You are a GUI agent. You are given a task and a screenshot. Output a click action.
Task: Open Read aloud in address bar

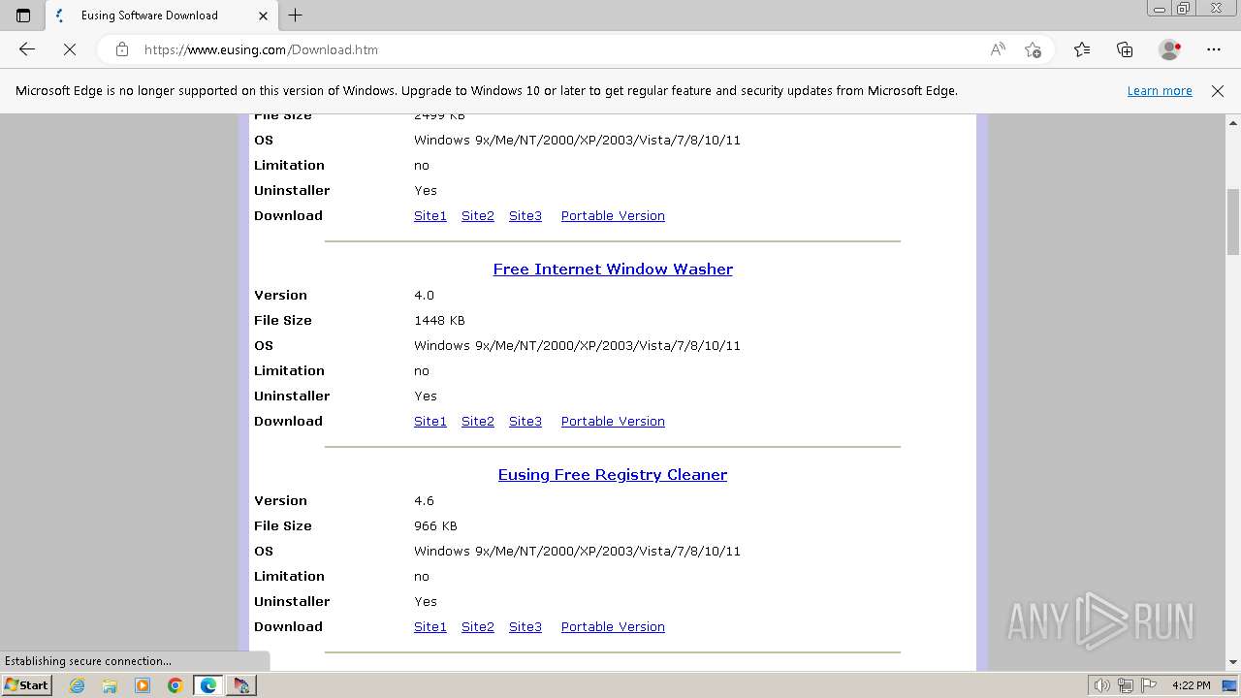[x=997, y=49]
